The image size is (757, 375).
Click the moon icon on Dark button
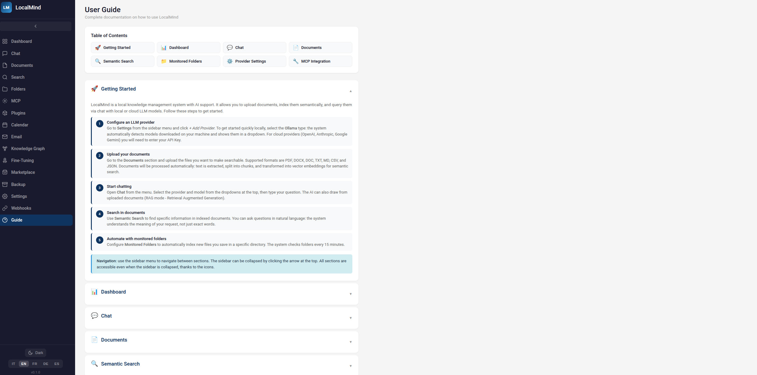point(30,353)
